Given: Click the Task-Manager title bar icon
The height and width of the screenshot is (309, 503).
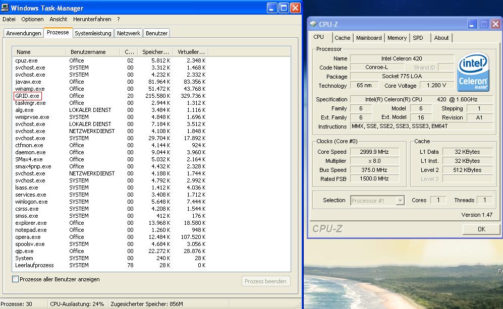Looking at the screenshot, I should [x=5, y=8].
